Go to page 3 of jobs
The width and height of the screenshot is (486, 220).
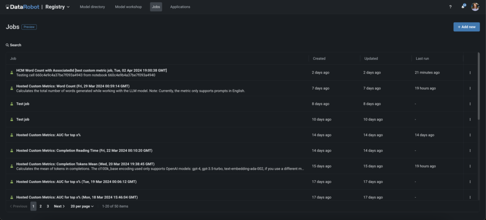coord(48,206)
